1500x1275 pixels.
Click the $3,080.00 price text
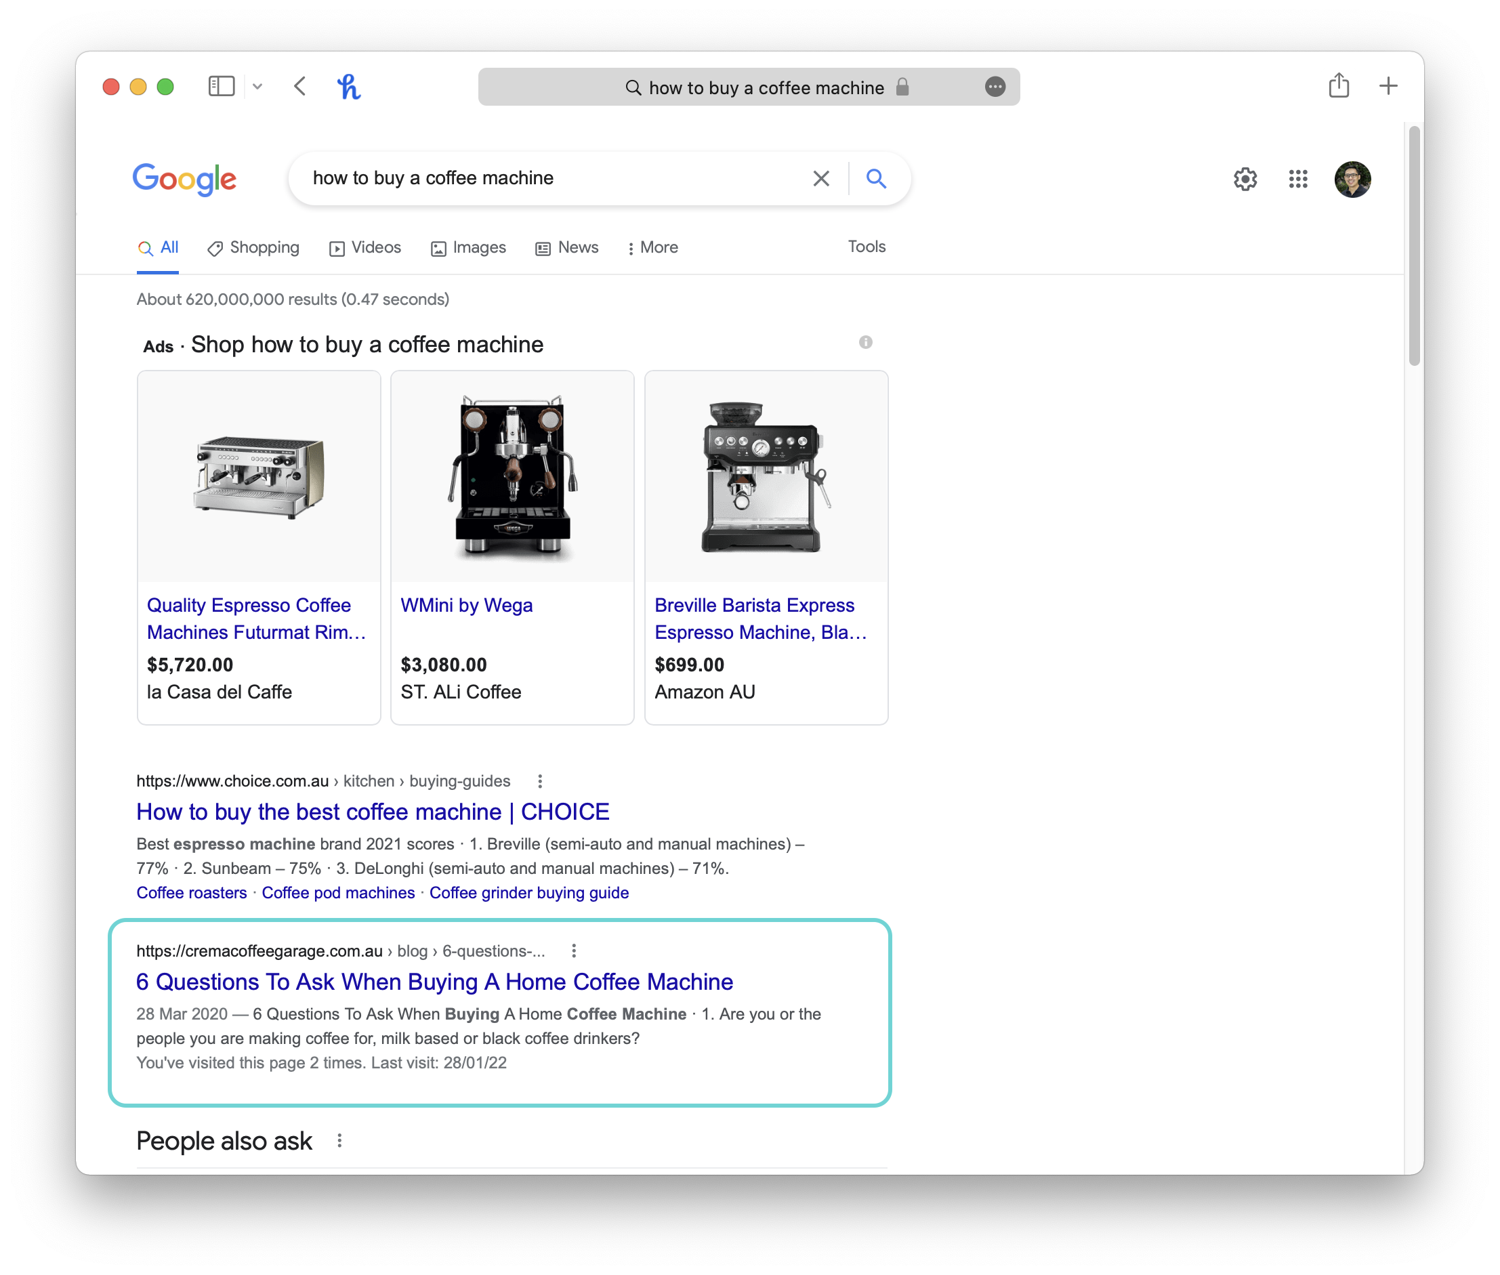click(x=444, y=665)
